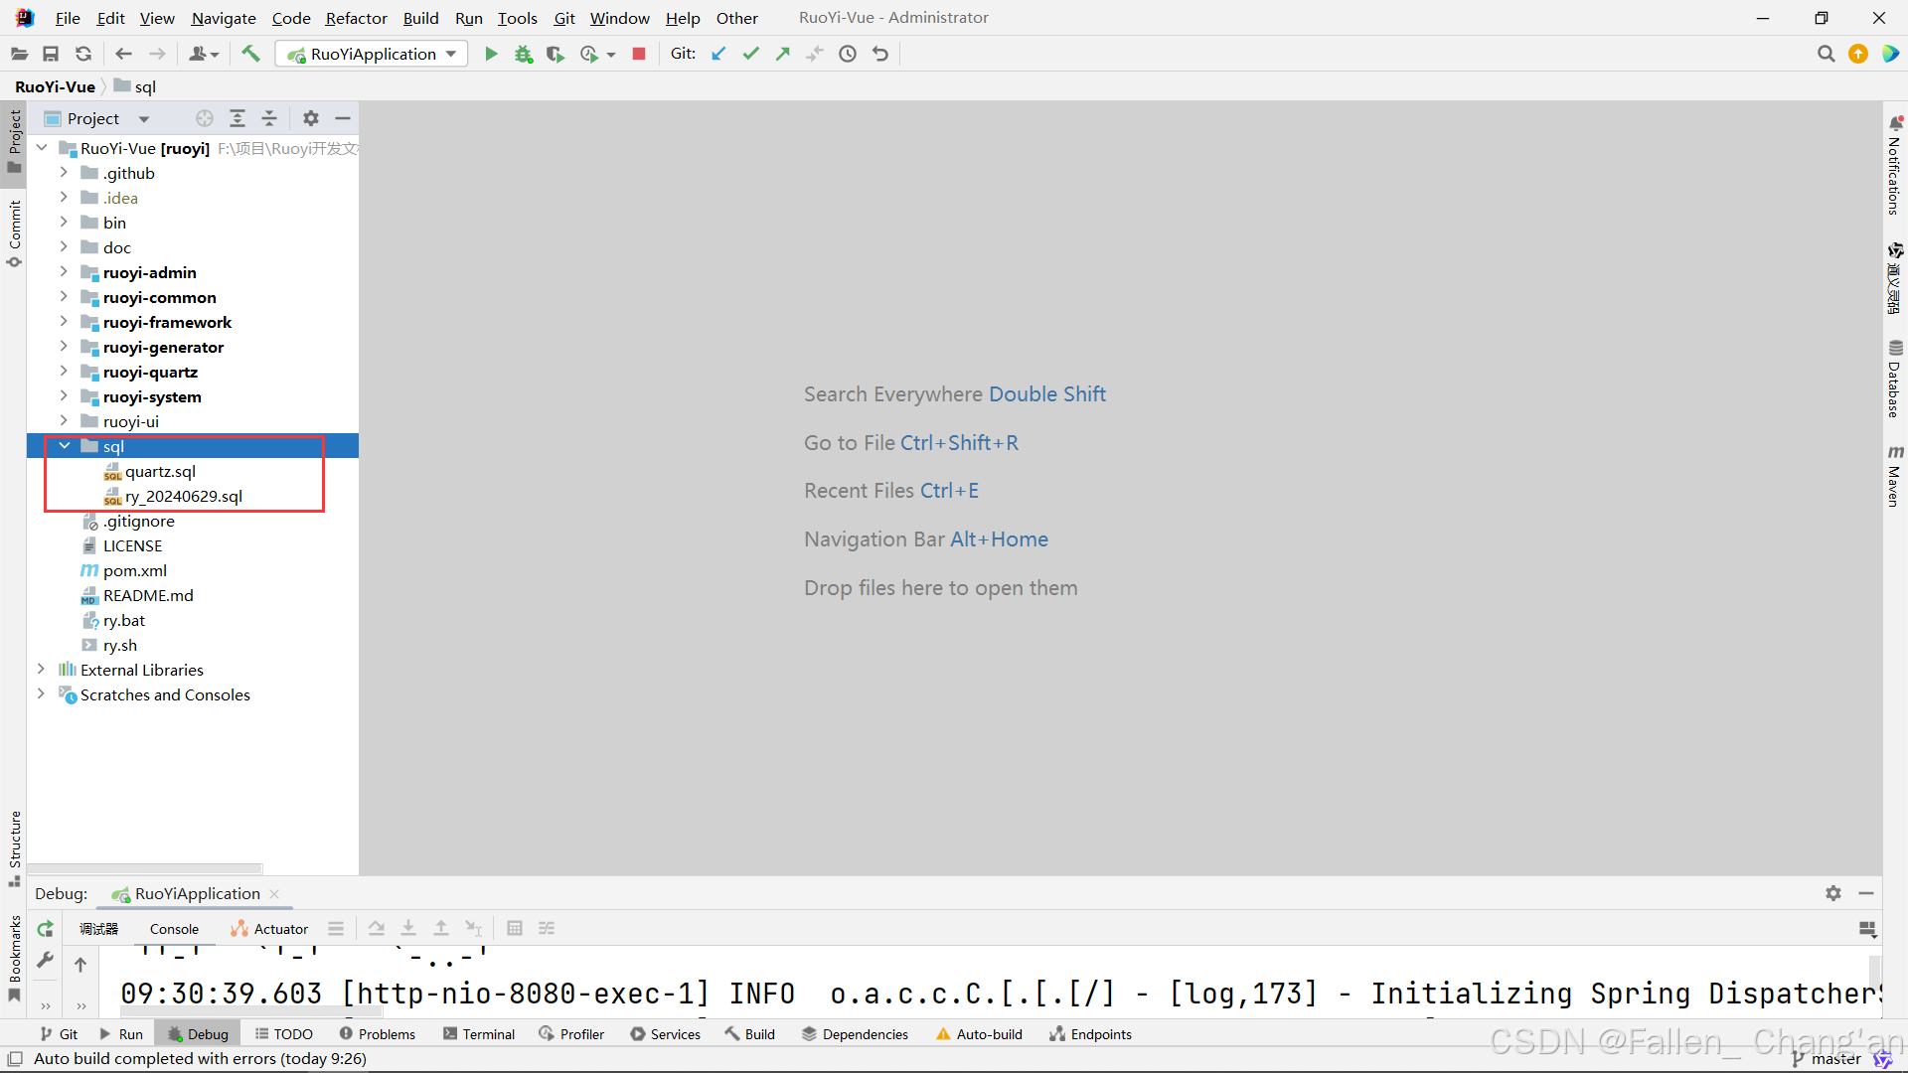Toggle the Maven tool window
This screenshot has width=1908, height=1073.
(x=1894, y=477)
